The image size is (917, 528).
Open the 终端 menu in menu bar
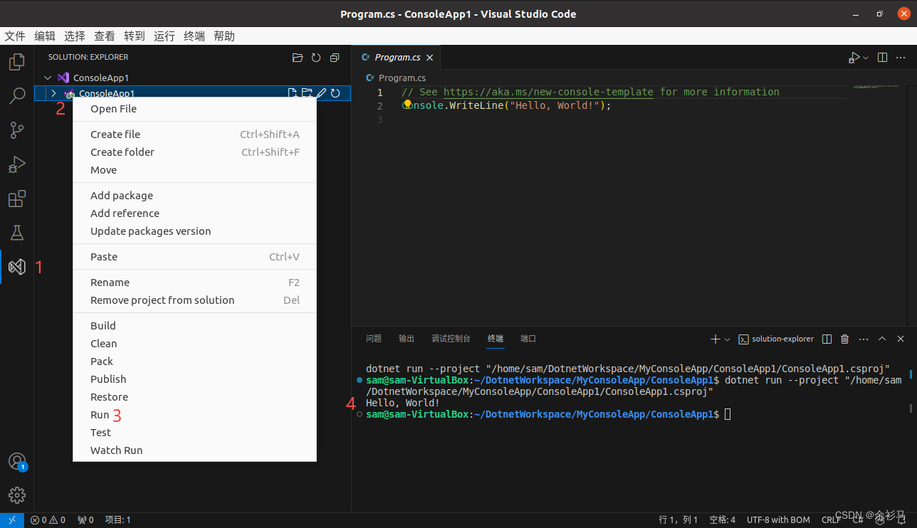[194, 36]
